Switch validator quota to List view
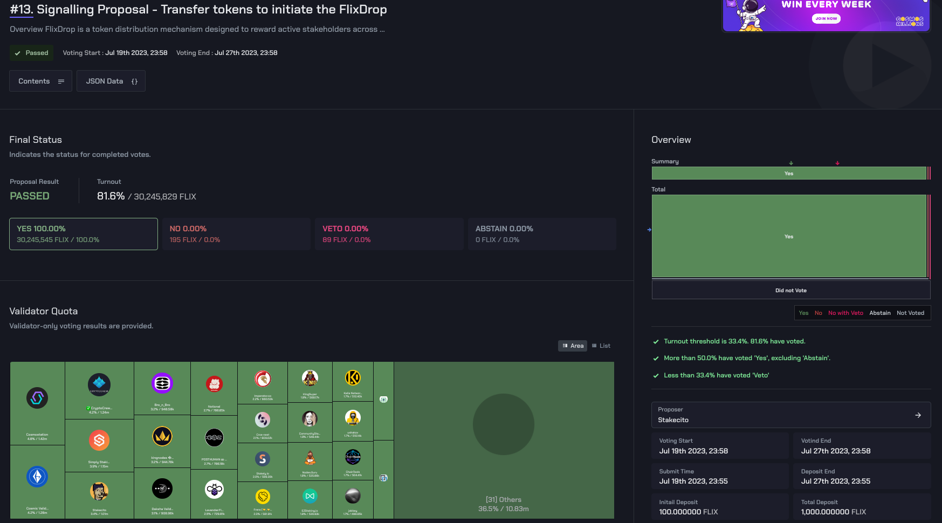 (601, 346)
